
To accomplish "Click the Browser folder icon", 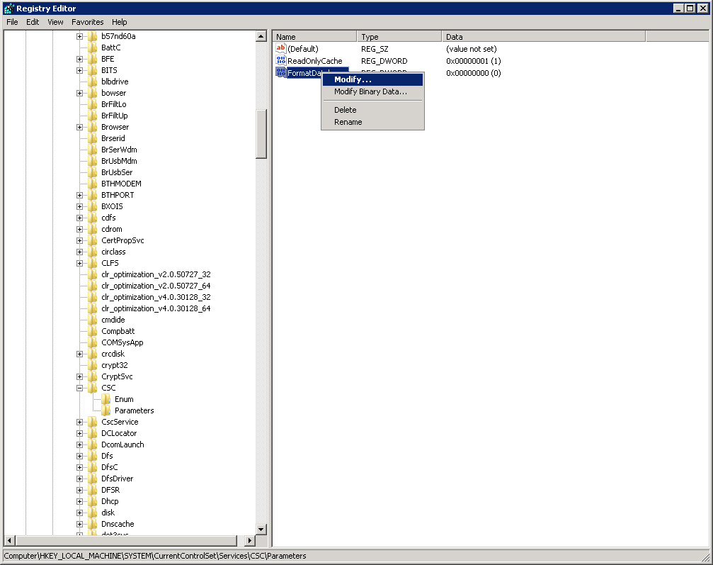I will tap(92, 127).
